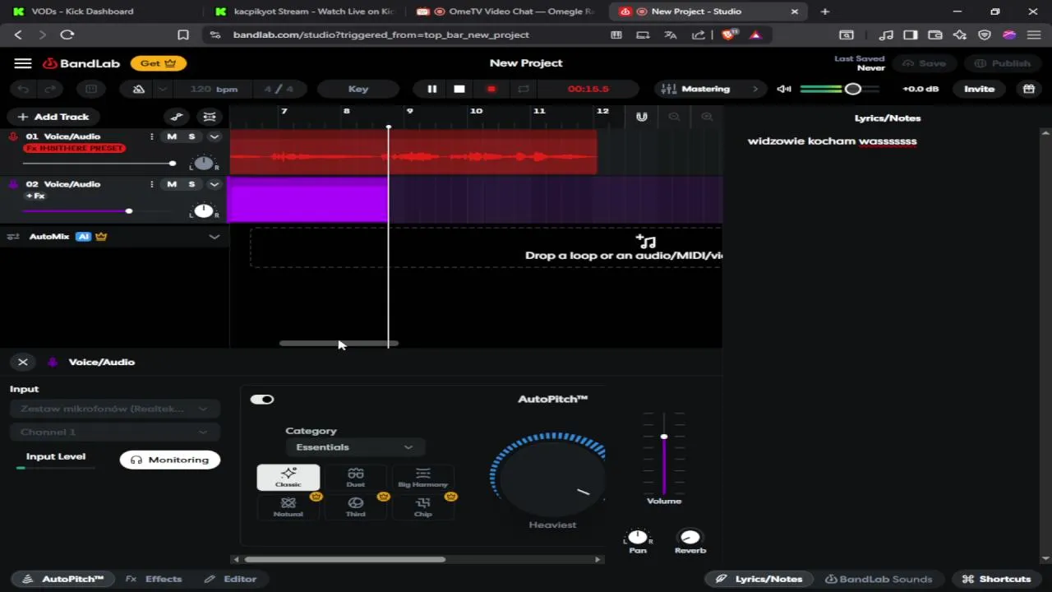Solo track 01 Voice/Audio

click(x=191, y=136)
